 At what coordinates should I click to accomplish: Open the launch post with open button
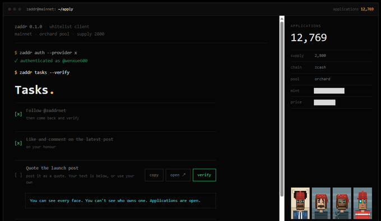click(x=178, y=175)
